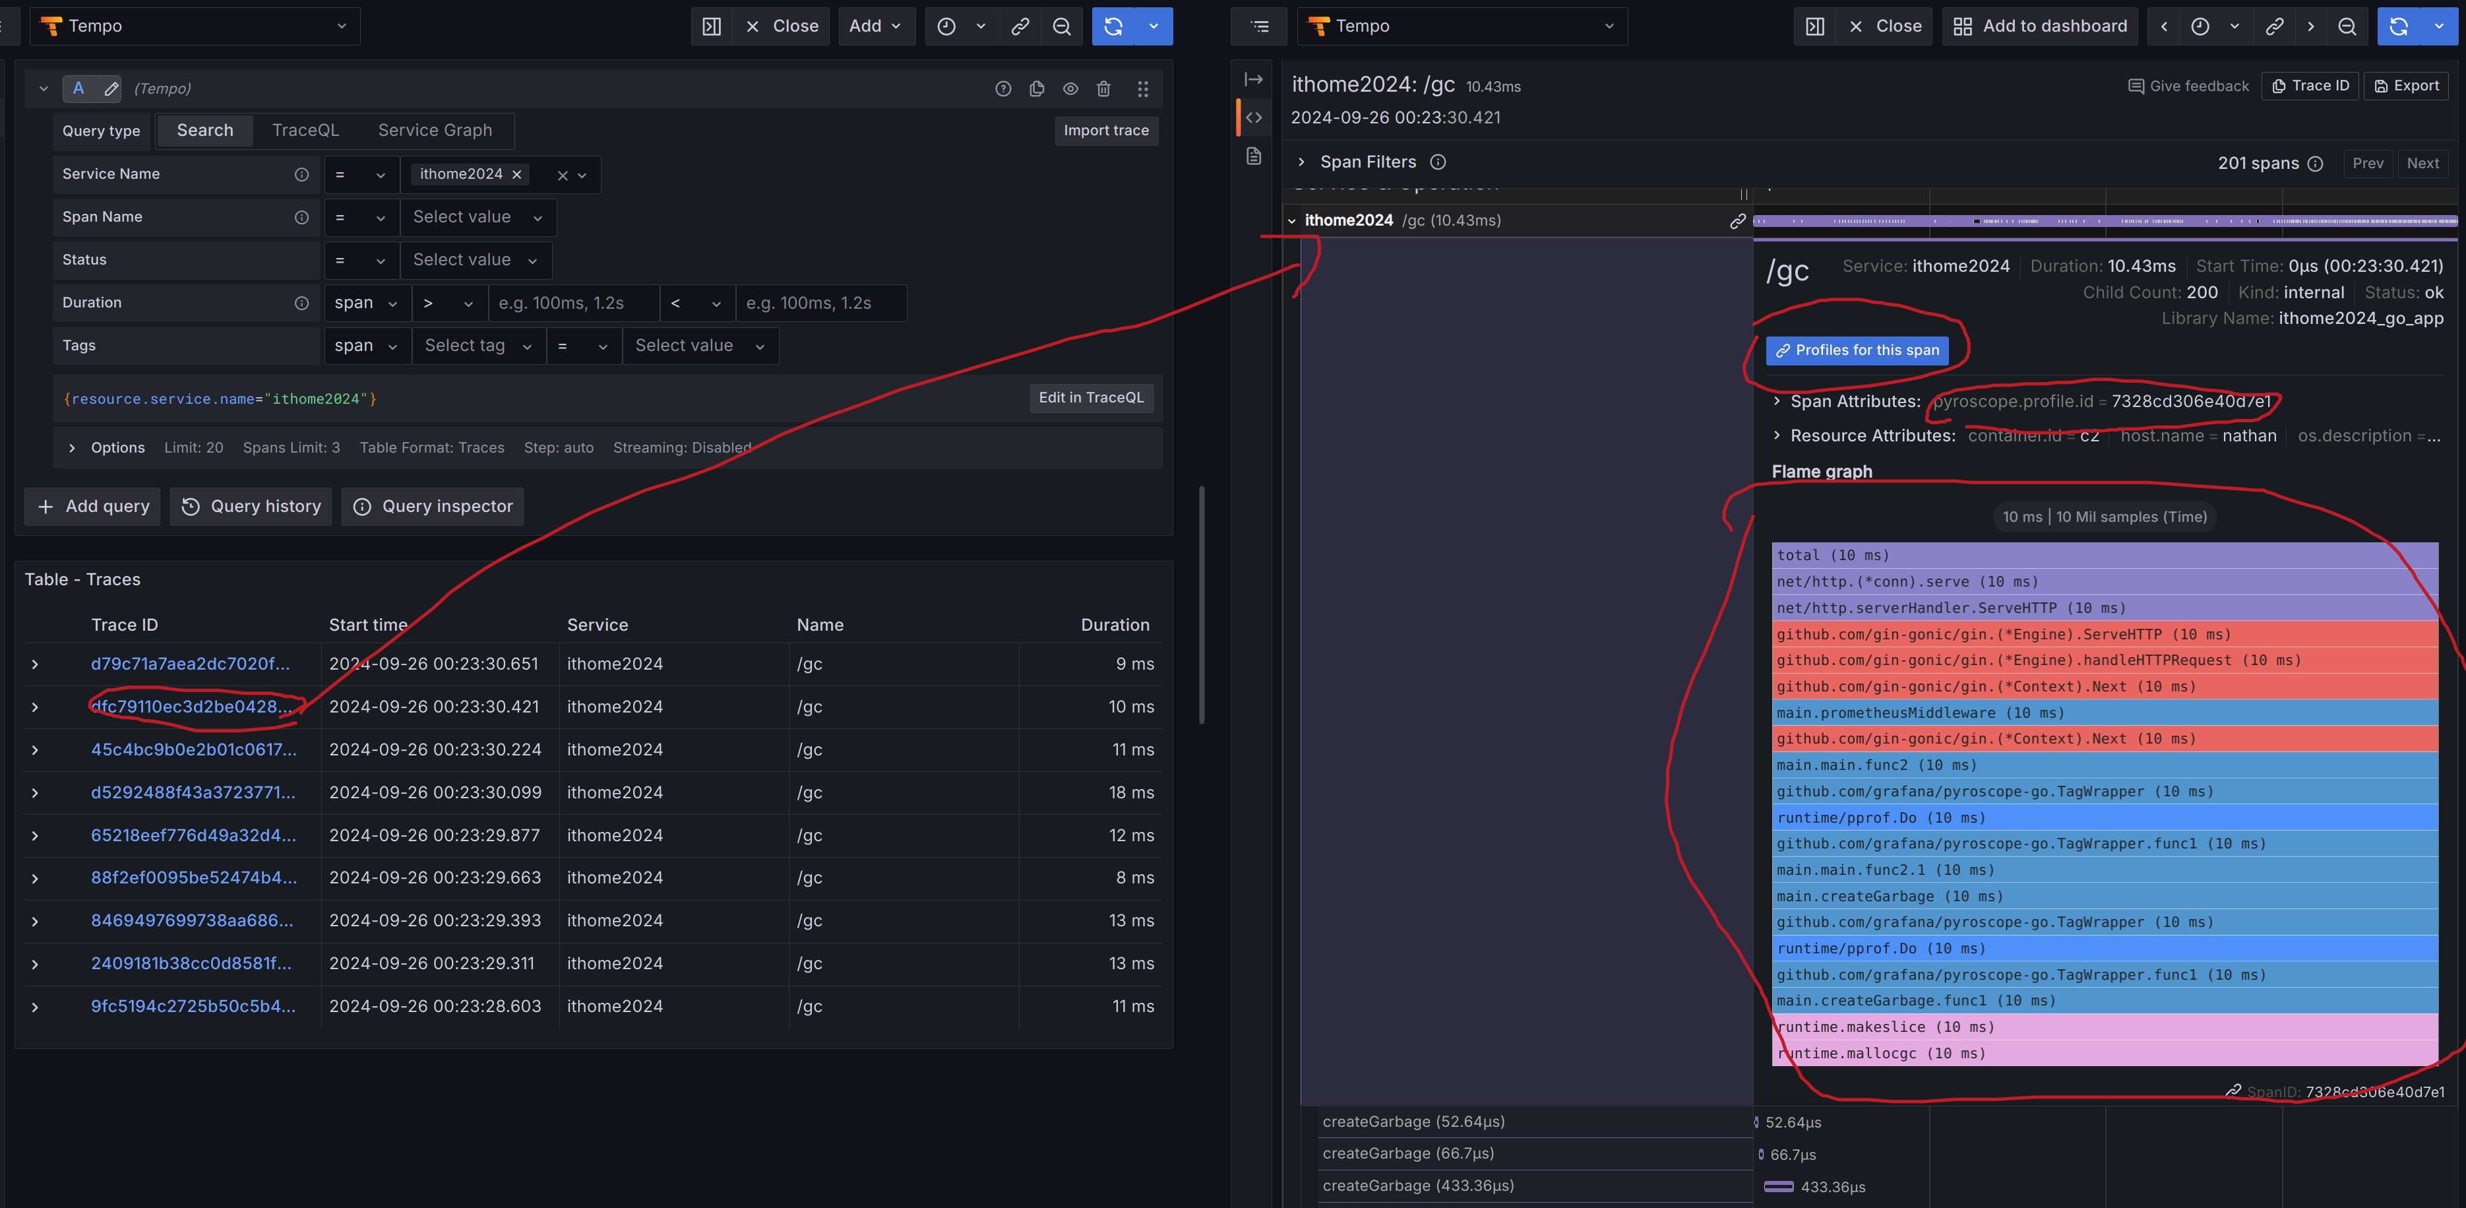Click the pencil icon to rename query A
Viewport: 2466px width, 1208px height.
pyautogui.click(x=111, y=89)
